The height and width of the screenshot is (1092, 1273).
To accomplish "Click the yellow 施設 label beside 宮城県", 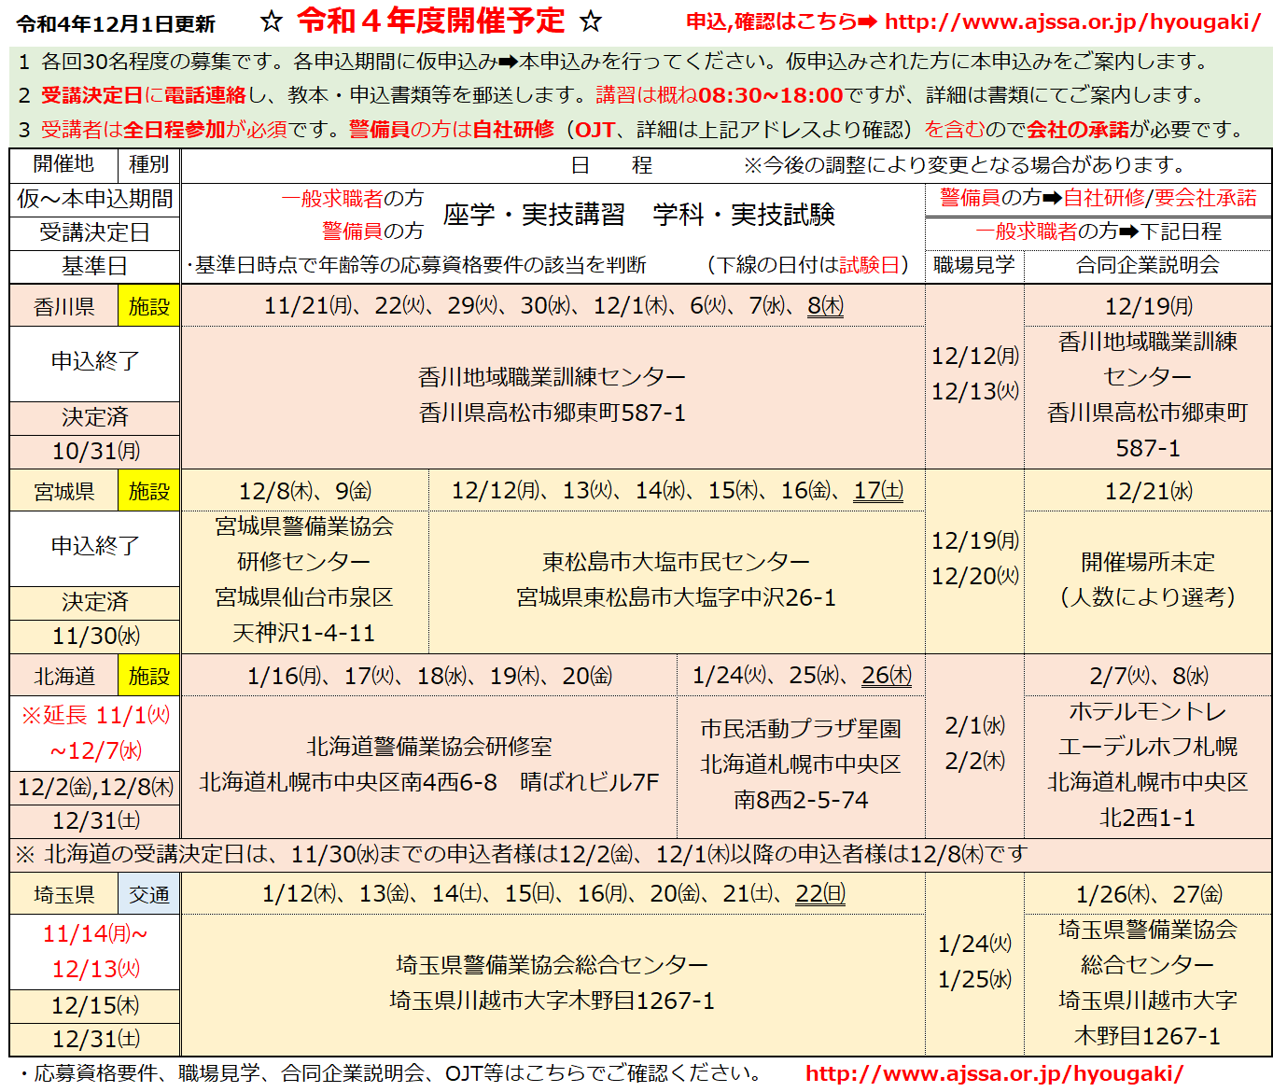I will [x=149, y=492].
